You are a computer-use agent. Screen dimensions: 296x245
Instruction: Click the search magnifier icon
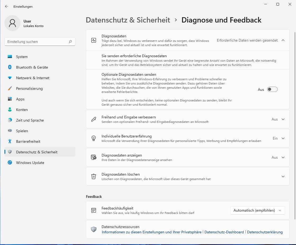coord(70,42)
